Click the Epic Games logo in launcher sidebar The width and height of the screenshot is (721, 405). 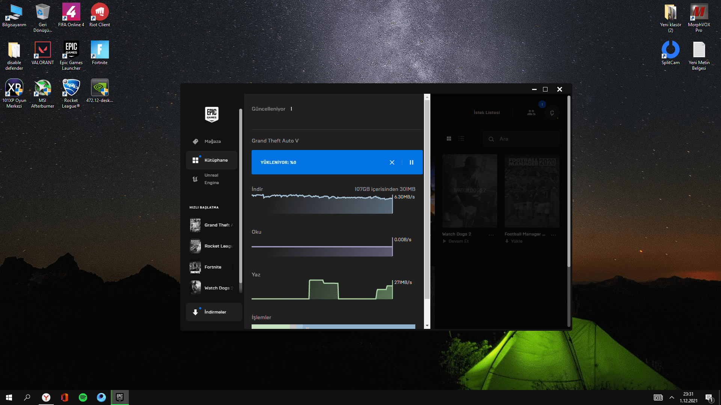tap(212, 114)
